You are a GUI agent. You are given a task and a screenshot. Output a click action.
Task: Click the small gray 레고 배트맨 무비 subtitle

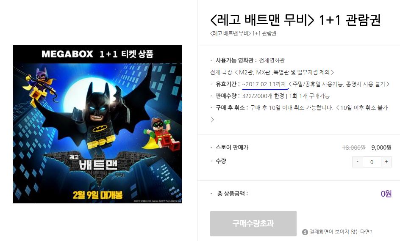243,33
